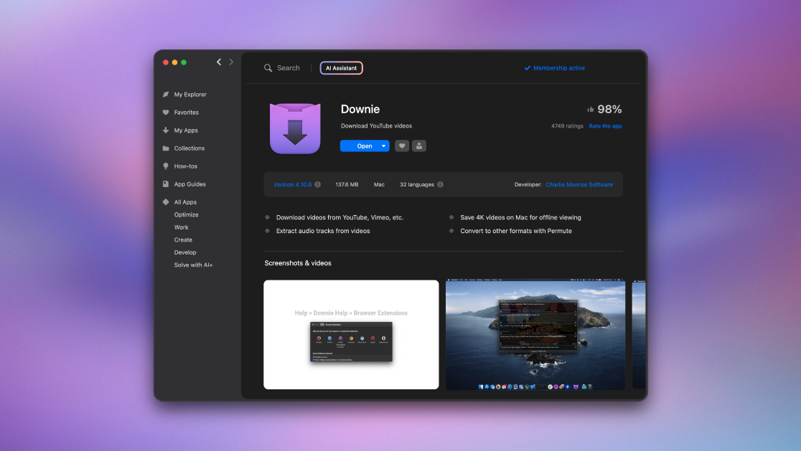This screenshot has height=451, width=801.
Task: Open the Solve with AI+ category
Action: tap(192, 265)
